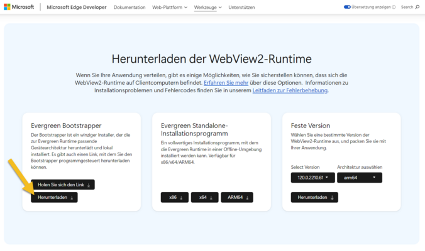
Task: Open the Dokumentation menu item
Action: 130,7
